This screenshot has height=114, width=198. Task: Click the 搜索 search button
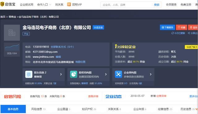click(157, 5)
